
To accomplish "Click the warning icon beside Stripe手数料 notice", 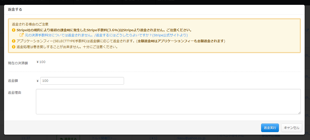I will [x=14, y=30].
